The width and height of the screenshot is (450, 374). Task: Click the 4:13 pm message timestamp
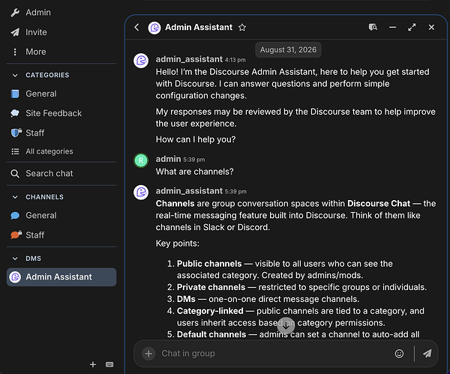point(235,60)
